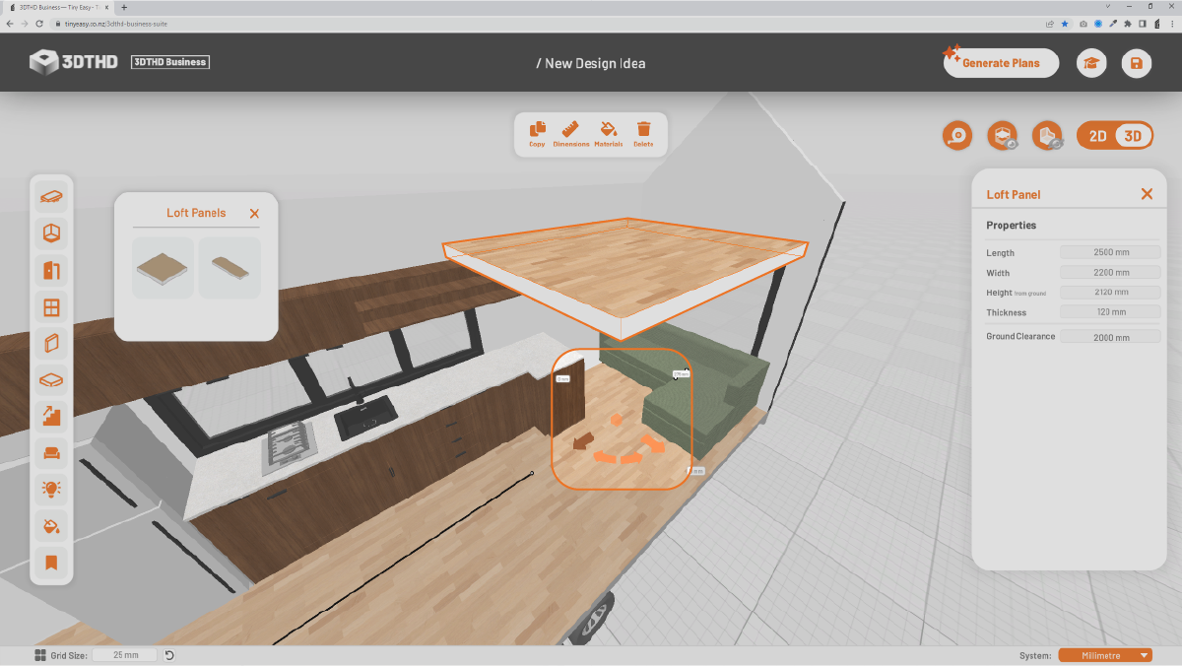Open a new browser tab
1182x666 pixels.
pyautogui.click(x=123, y=7)
